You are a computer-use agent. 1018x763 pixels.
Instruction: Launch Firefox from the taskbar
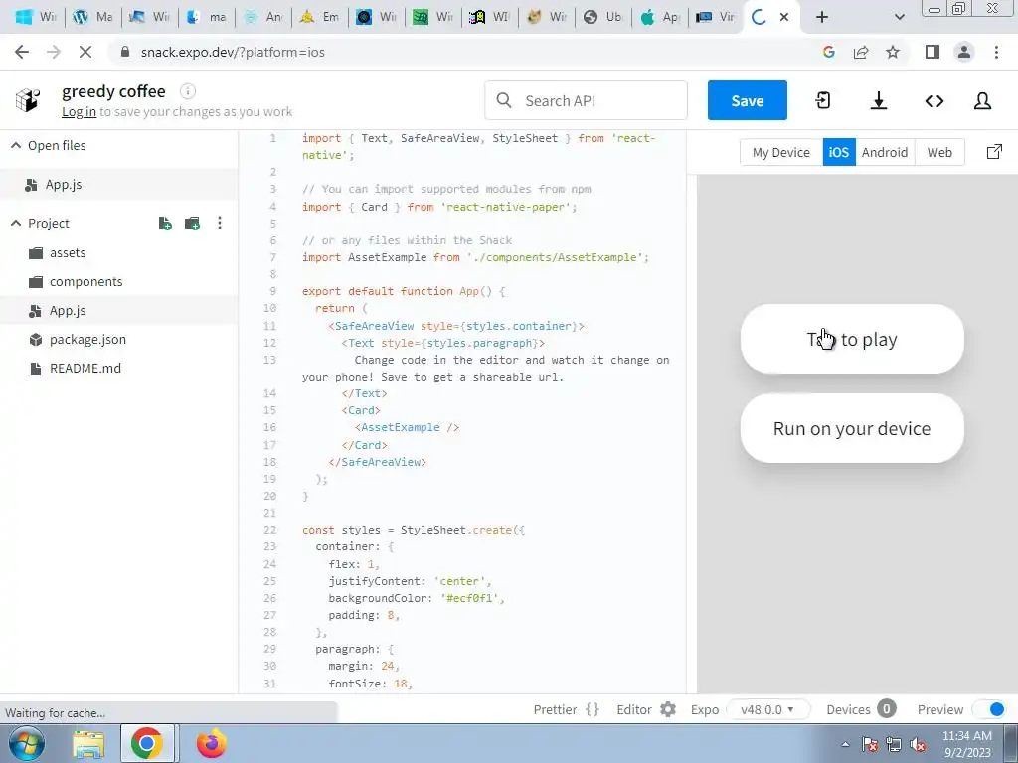[211, 743]
